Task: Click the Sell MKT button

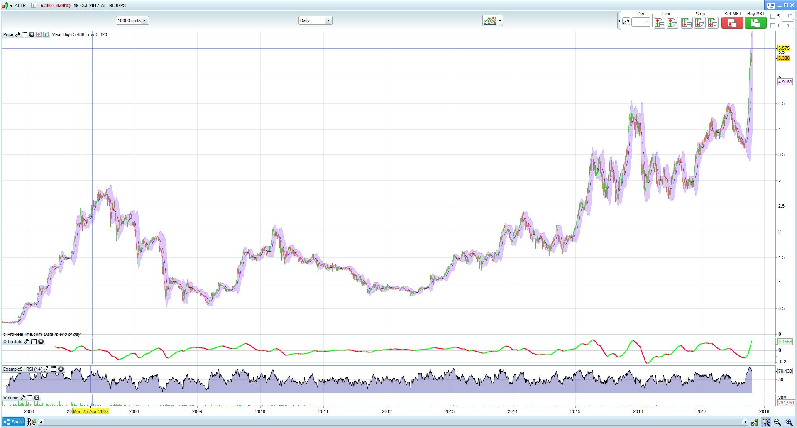Action: [732, 23]
